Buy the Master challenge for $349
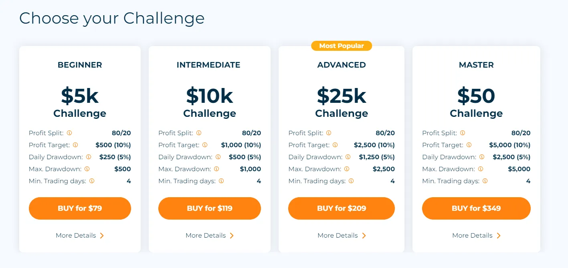Screen dimensions: 568x268 click(476, 208)
